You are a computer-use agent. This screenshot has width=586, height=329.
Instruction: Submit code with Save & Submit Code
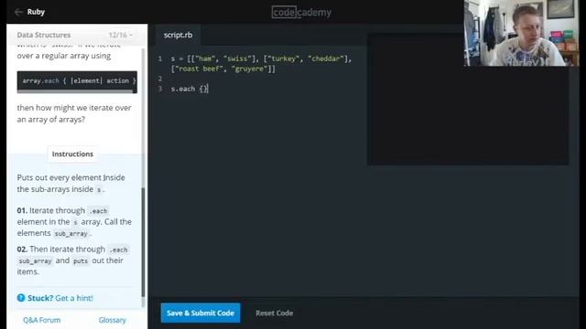[201, 313]
